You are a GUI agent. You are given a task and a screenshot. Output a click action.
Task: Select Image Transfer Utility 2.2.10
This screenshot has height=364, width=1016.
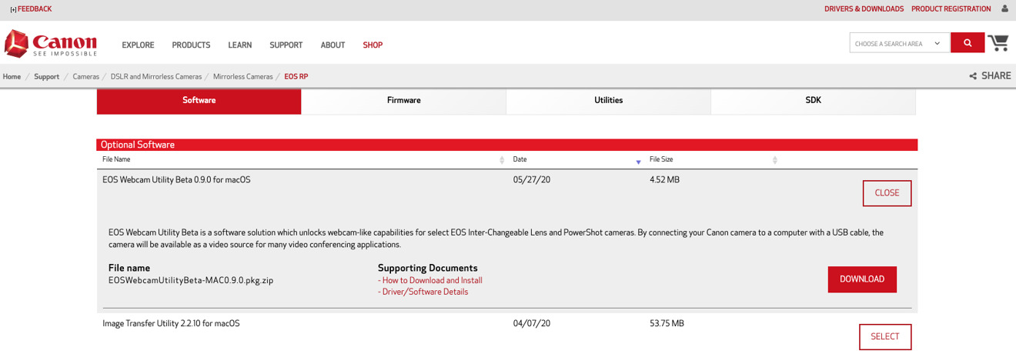[x=885, y=337]
